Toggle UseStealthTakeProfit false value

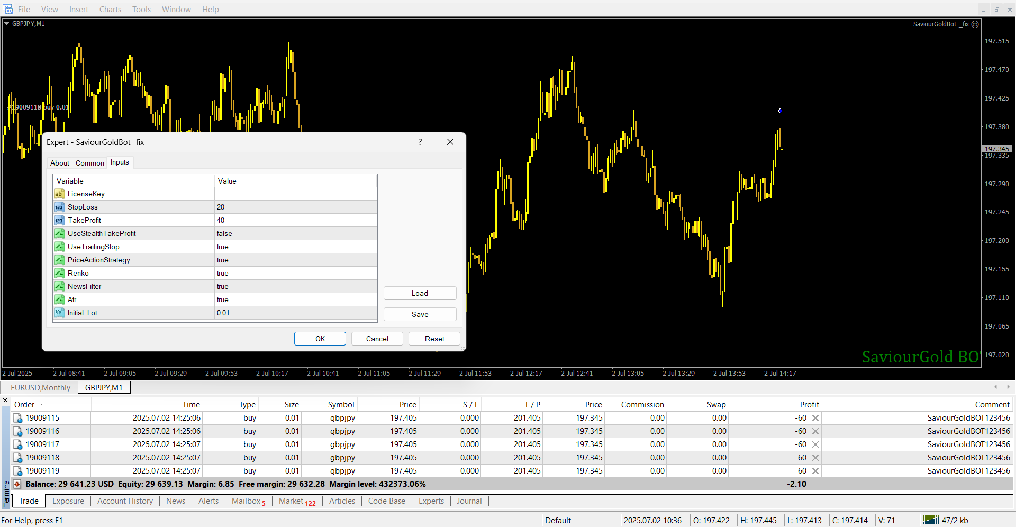coord(295,233)
